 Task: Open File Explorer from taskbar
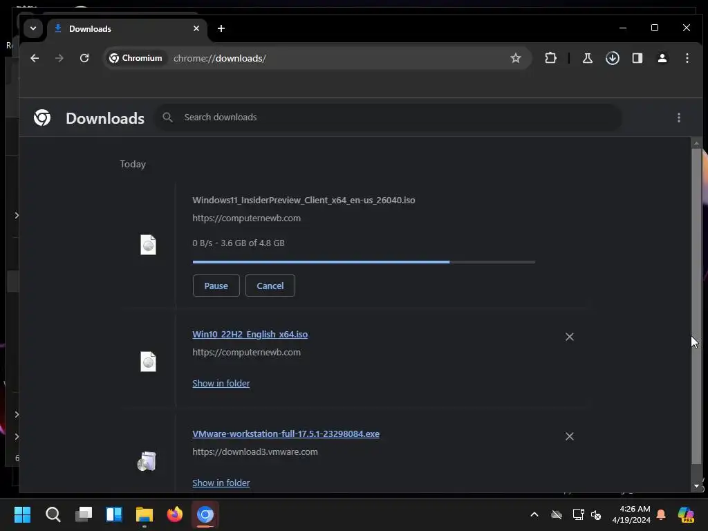pyautogui.click(x=145, y=514)
